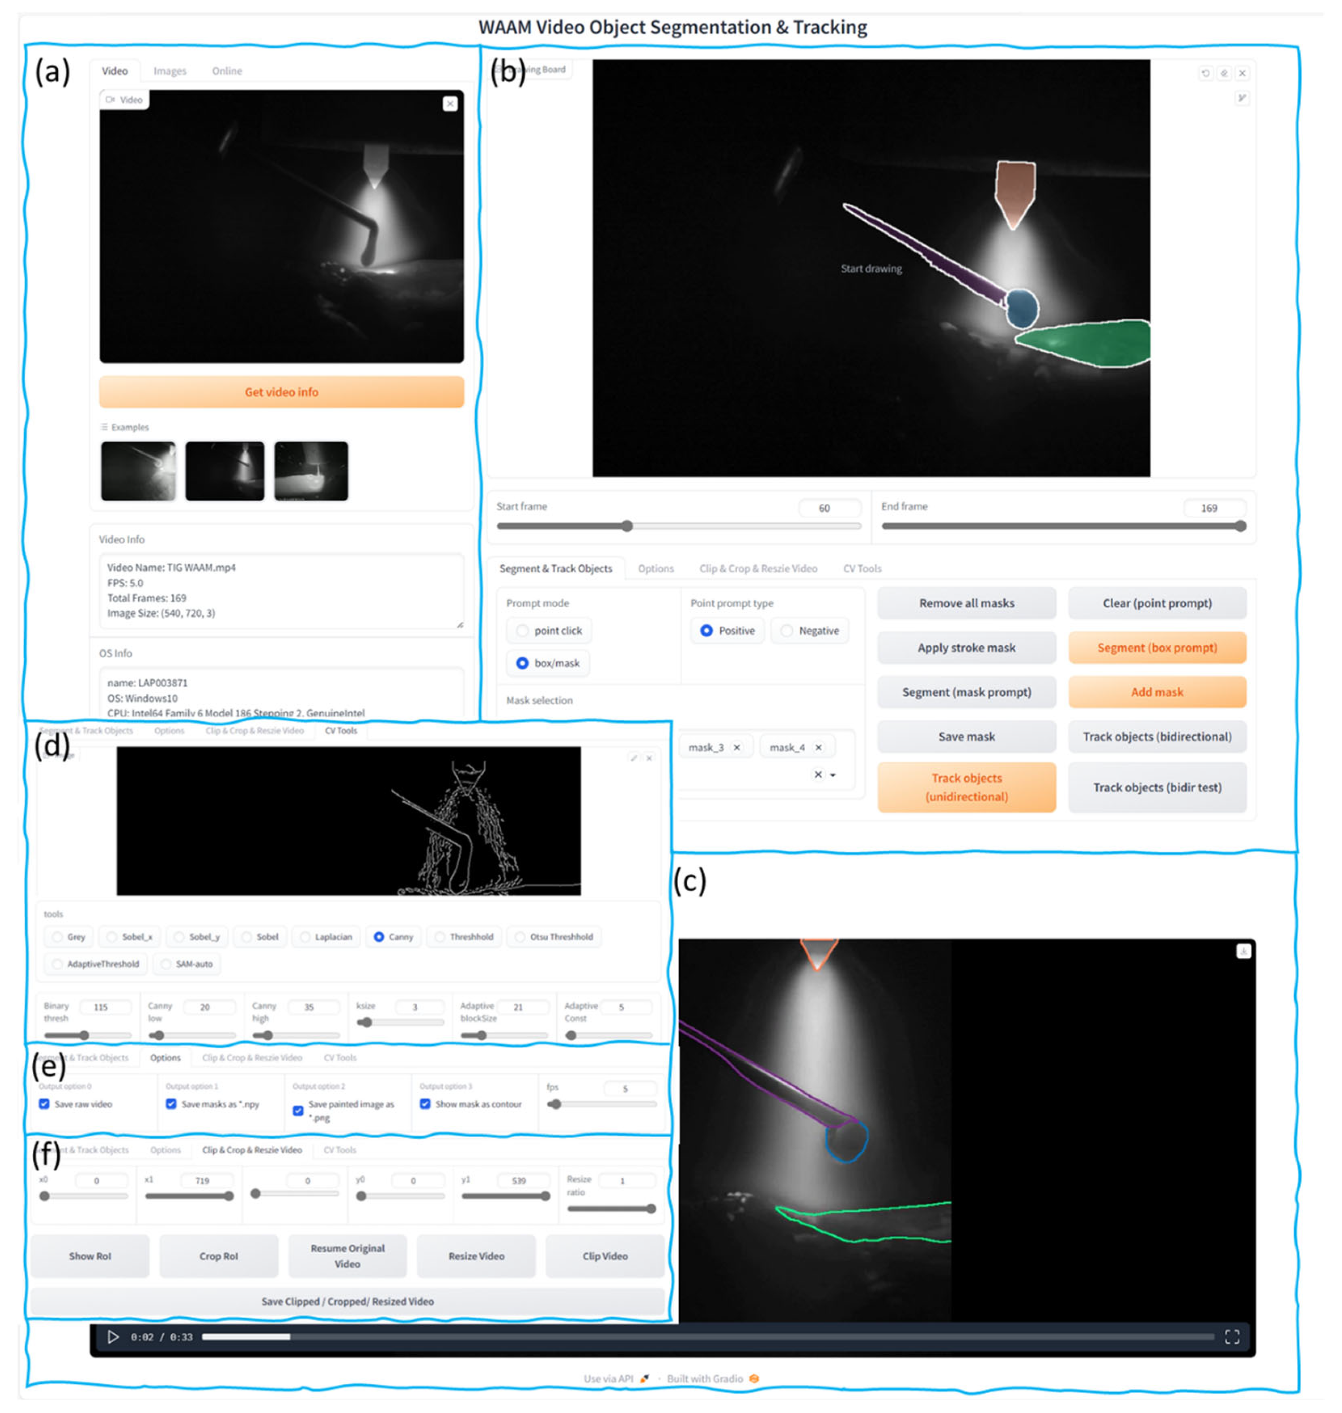Remove mask_4 tag with its X
This screenshot has width=1342, height=1413.
(x=819, y=747)
